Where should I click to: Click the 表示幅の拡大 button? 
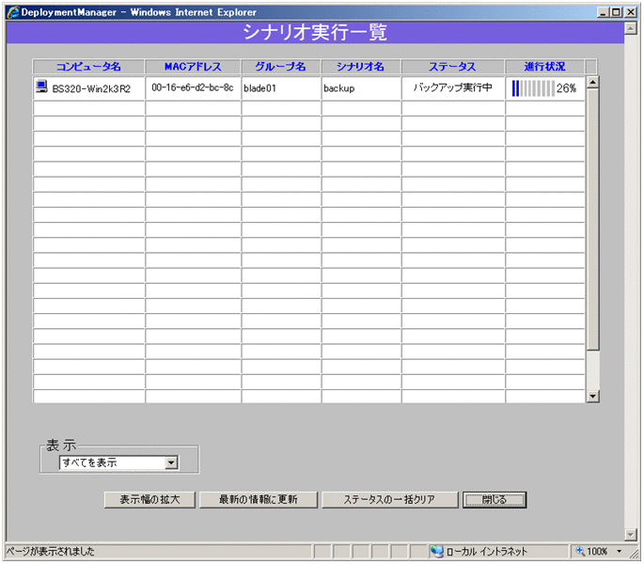coord(149,499)
